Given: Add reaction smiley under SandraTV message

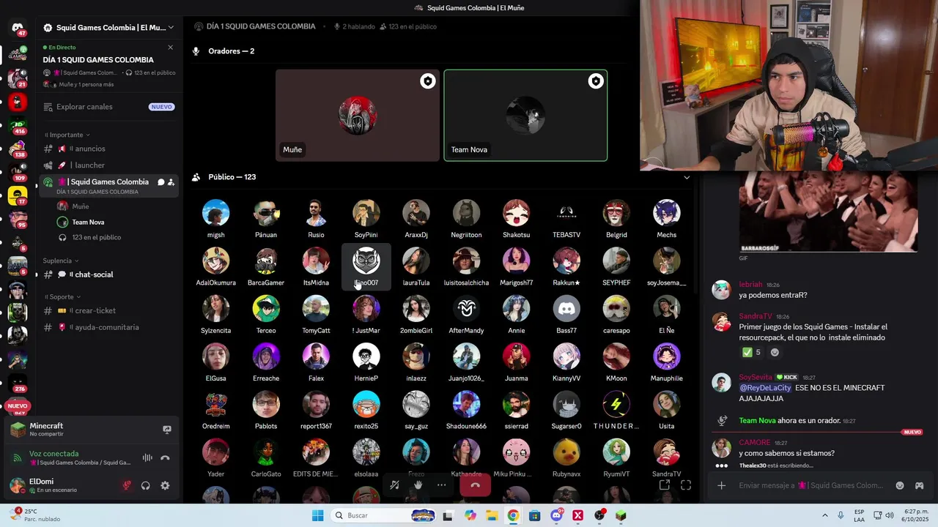Looking at the screenshot, I should (775, 352).
